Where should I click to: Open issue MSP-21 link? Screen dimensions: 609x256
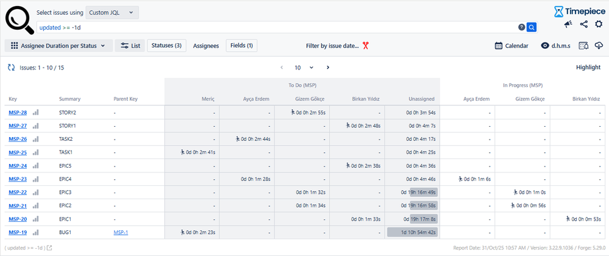point(18,205)
